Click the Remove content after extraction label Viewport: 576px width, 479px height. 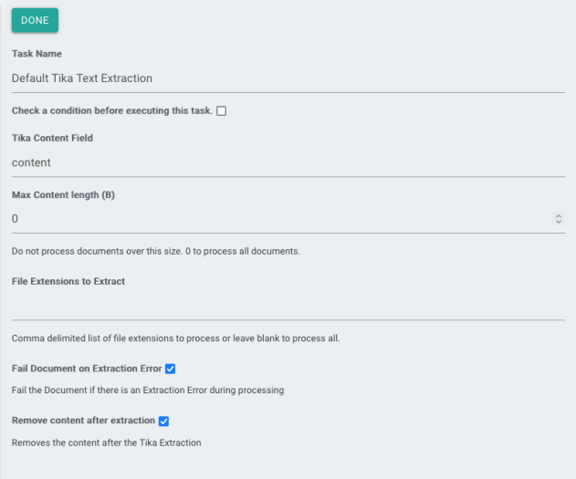tap(83, 421)
